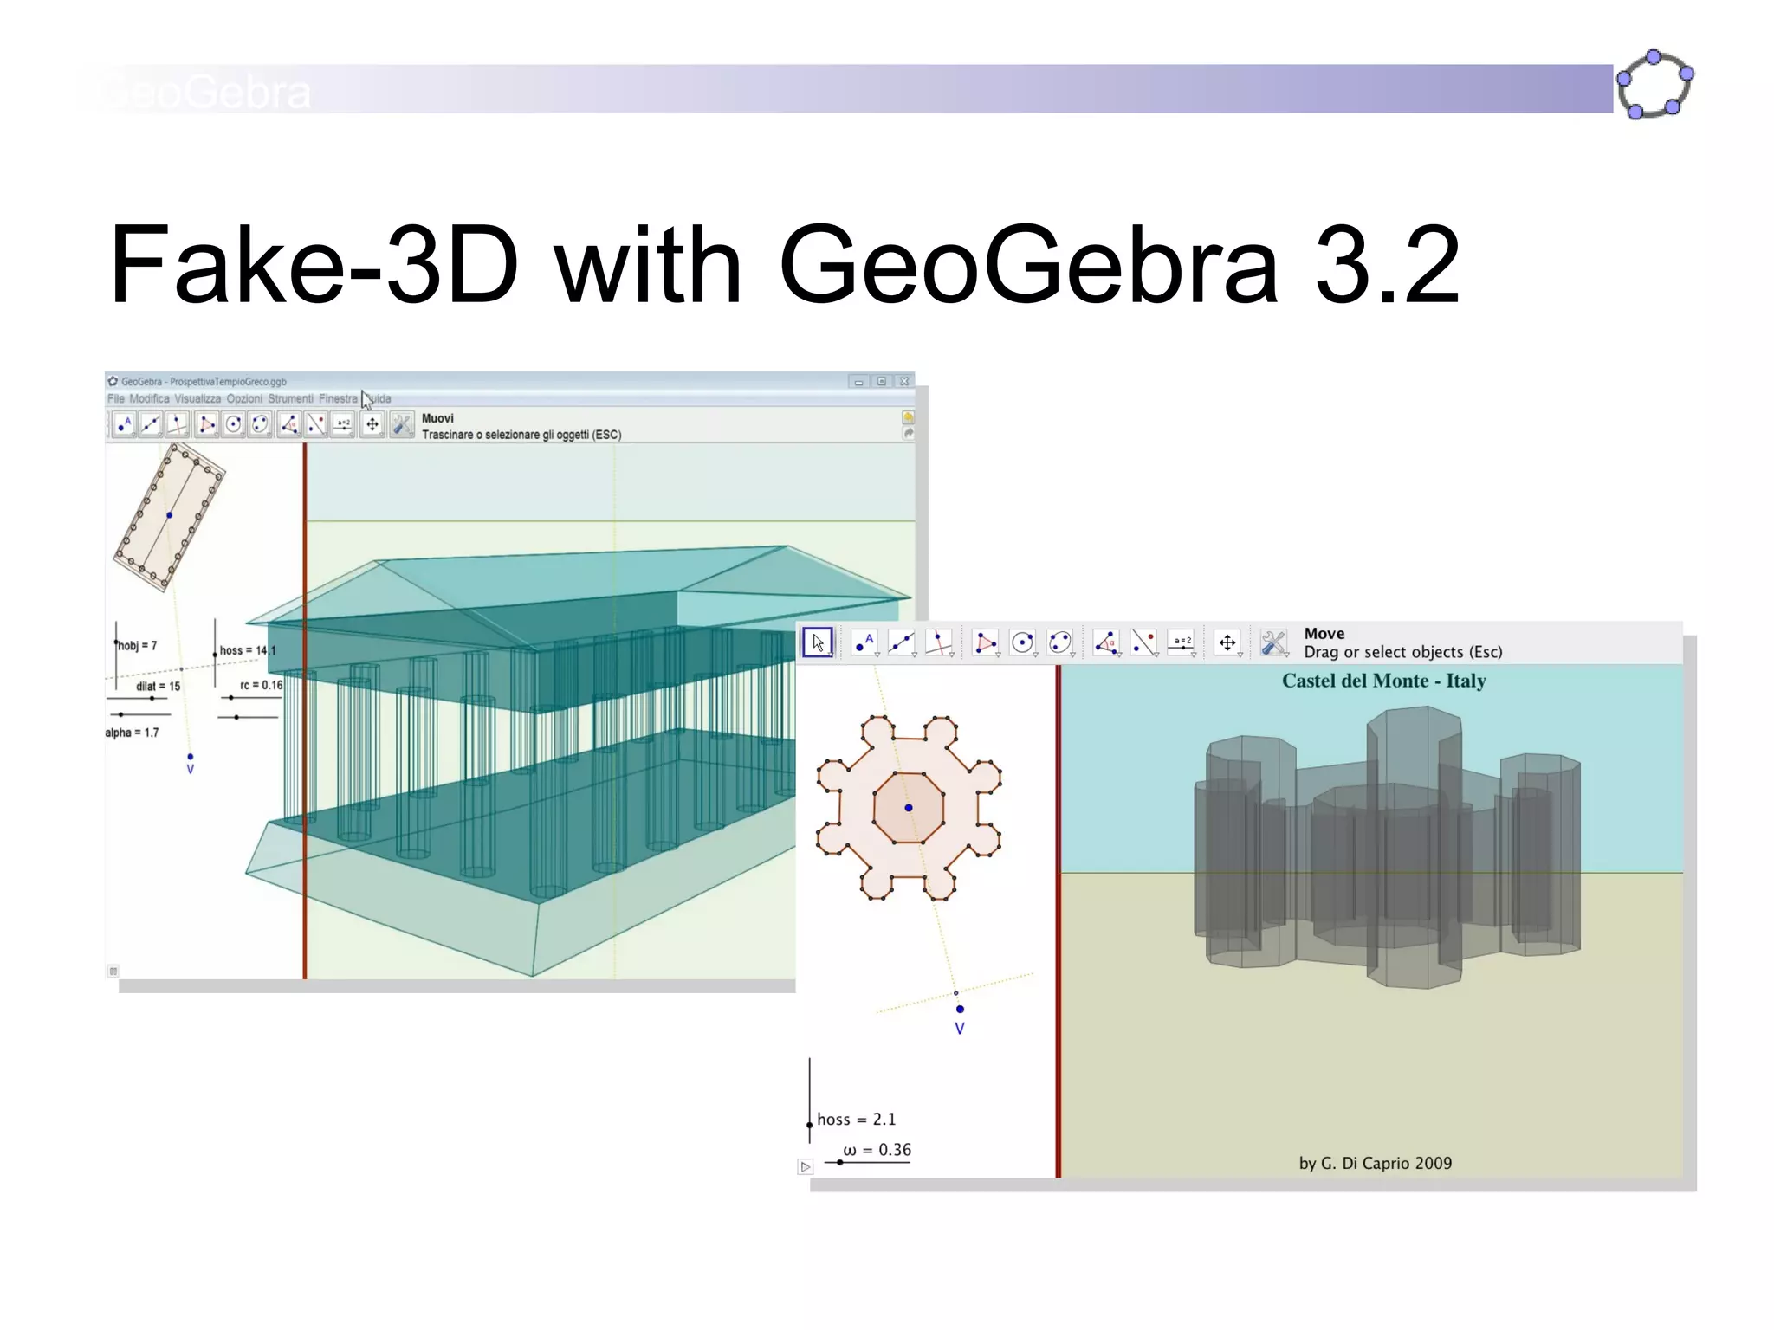Viewport: 1774px width, 1330px height.
Task: Click the 'Muovi' tool help label
Action: coord(437,418)
